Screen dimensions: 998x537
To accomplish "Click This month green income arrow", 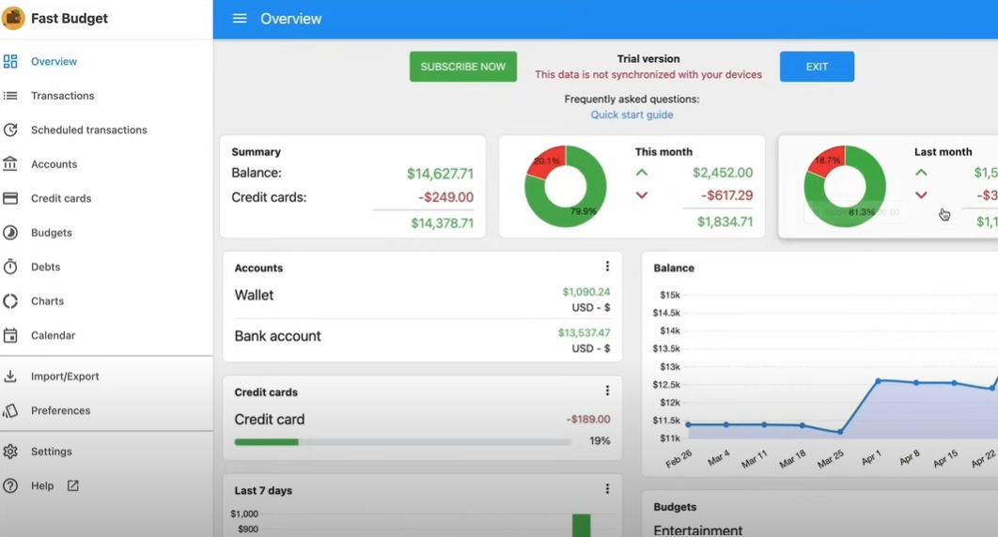I will (642, 172).
